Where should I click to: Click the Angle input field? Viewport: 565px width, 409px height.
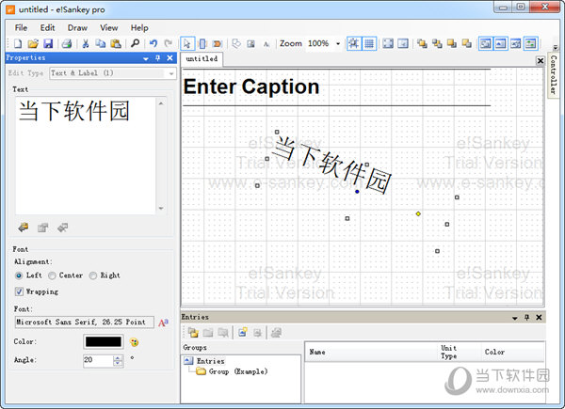coord(98,360)
